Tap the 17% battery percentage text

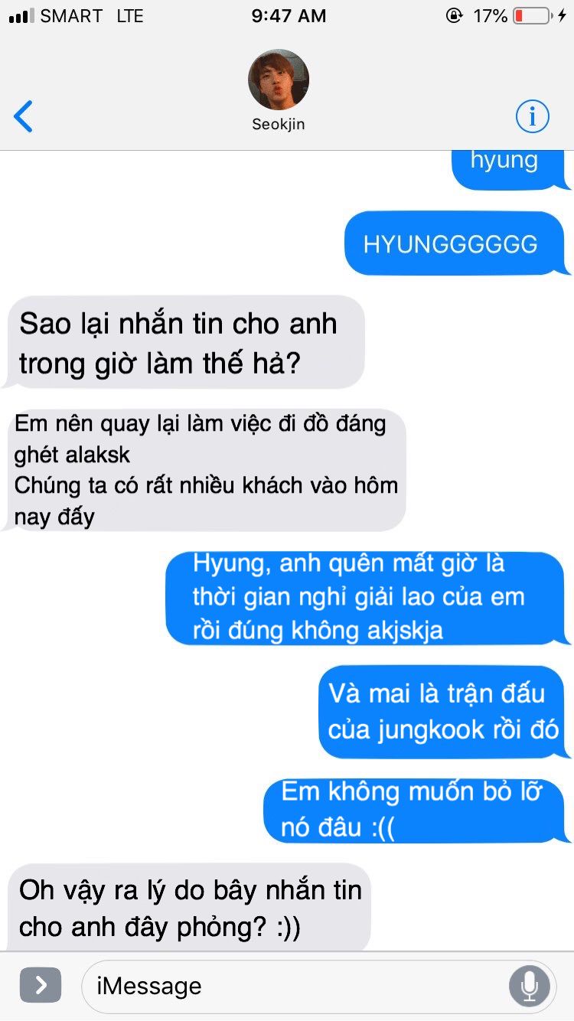(x=490, y=15)
